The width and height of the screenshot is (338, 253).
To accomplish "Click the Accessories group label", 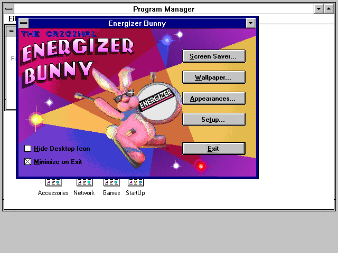I will pos(53,193).
